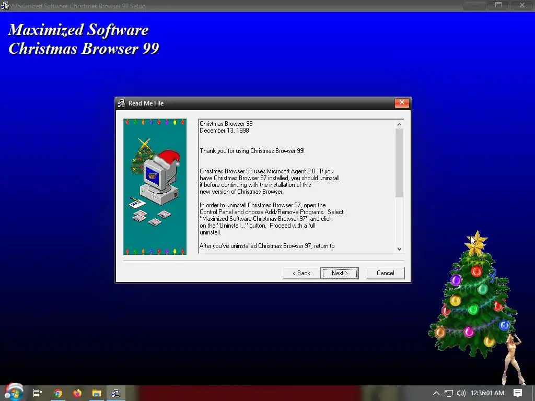This screenshot has height=401, width=535.
Task: Click the Read Me File title bar icon
Action: pyautogui.click(x=121, y=103)
